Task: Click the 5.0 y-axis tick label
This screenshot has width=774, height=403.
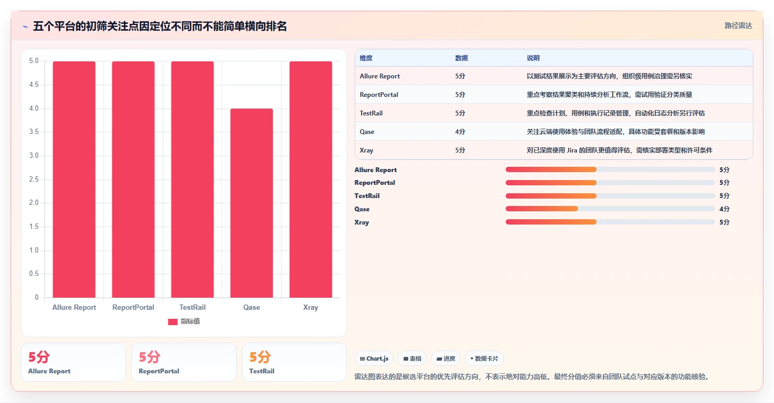Action: (x=34, y=61)
